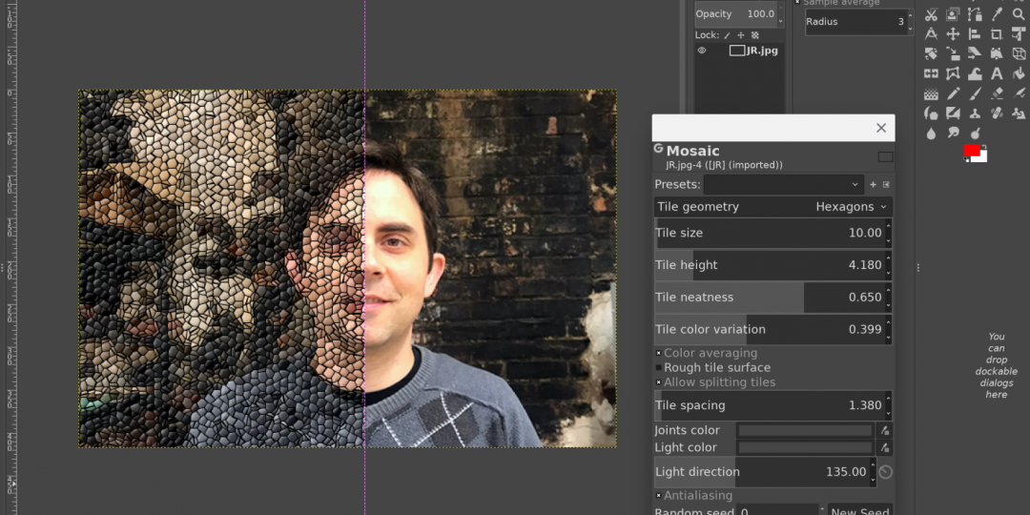
Task: Select the Alignment tool
Action: pyautogui.click(x=975, y=34)
